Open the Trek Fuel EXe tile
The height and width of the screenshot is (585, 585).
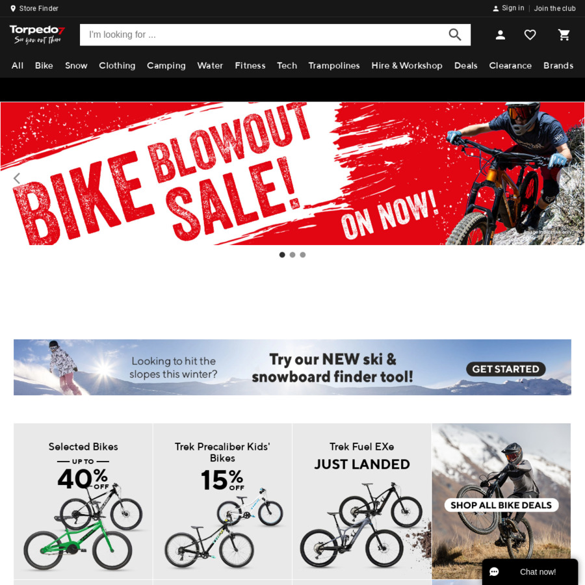click(362, 501)
